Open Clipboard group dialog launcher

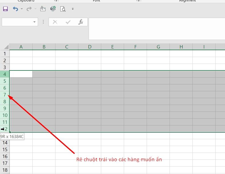56,1
